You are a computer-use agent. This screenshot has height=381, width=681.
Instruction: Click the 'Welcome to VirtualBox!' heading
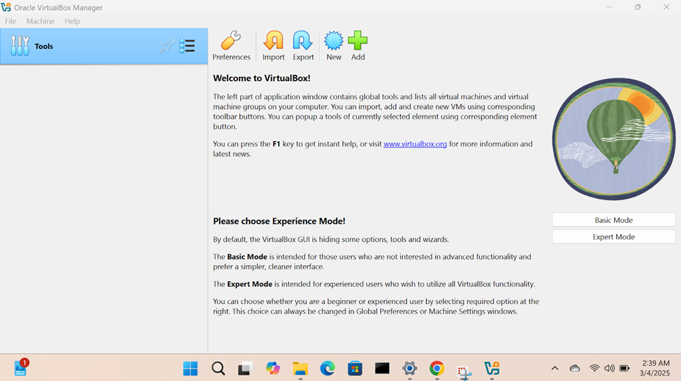tap(261, 78)
